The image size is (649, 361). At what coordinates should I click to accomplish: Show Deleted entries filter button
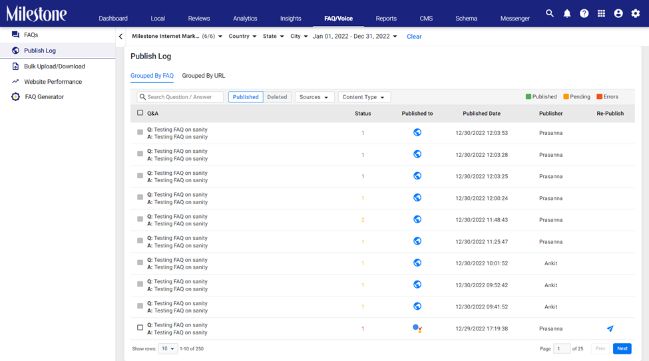click(277, 97)
